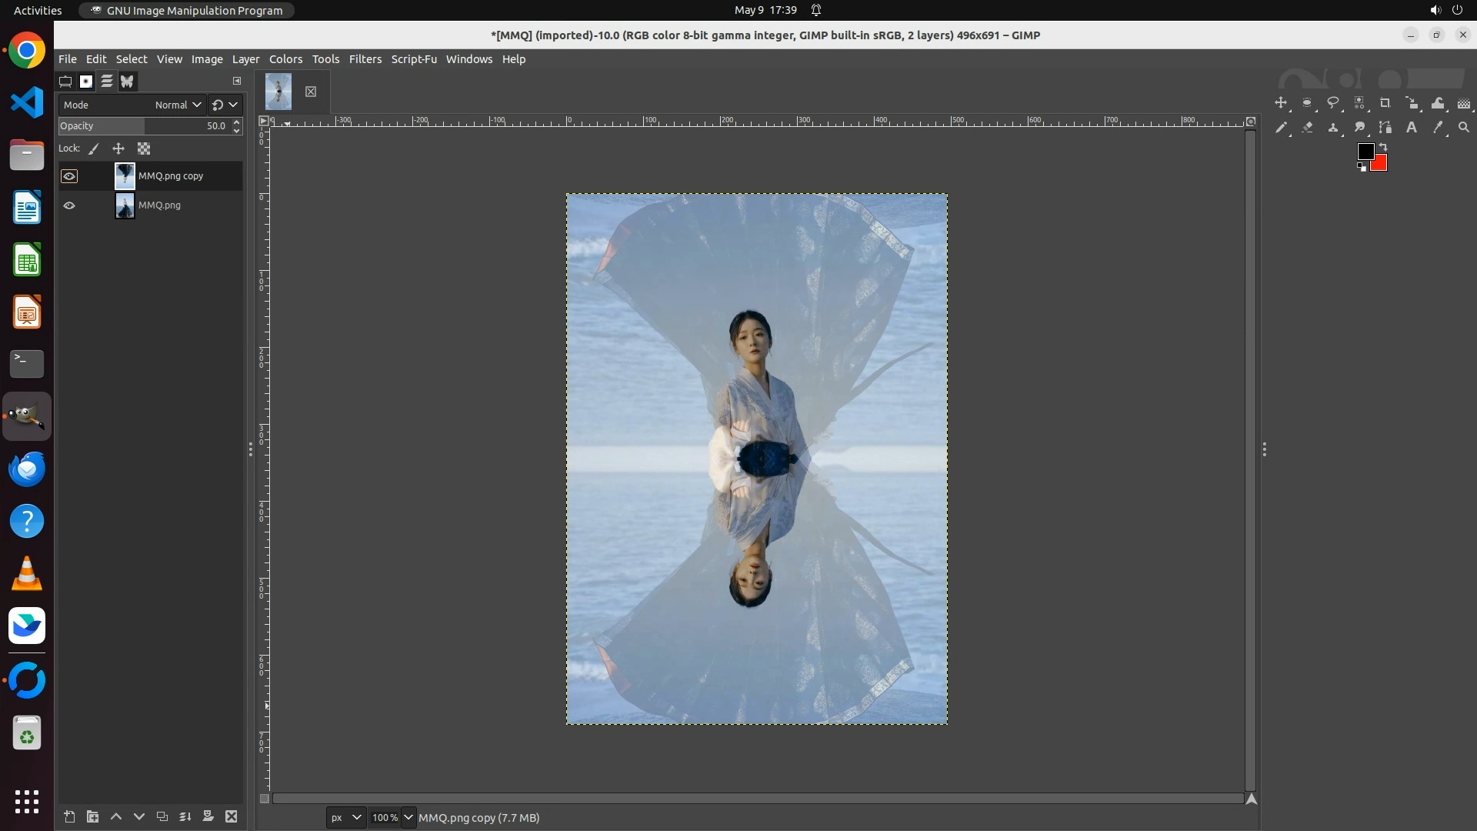
Task: Click the image tab thumbnail
Action: point(278,92)
